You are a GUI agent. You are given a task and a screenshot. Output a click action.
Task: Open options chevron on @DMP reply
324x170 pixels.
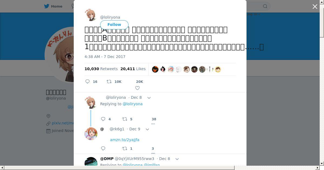tap(177, 159)
